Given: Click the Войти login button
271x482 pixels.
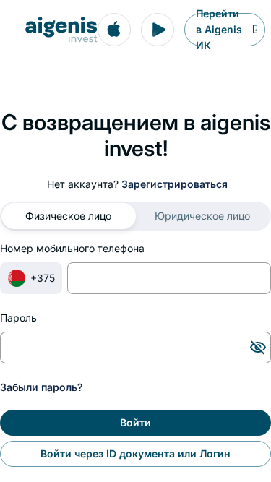Looking at the screenshot, I should pyautogui.click(x=136, y=423).
